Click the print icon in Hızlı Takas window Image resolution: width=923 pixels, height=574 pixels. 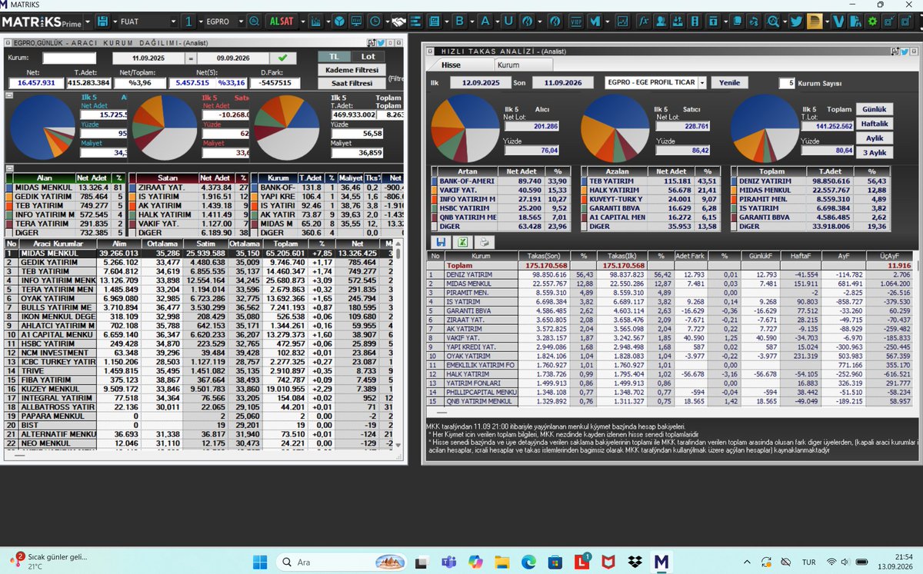point(485,242)
